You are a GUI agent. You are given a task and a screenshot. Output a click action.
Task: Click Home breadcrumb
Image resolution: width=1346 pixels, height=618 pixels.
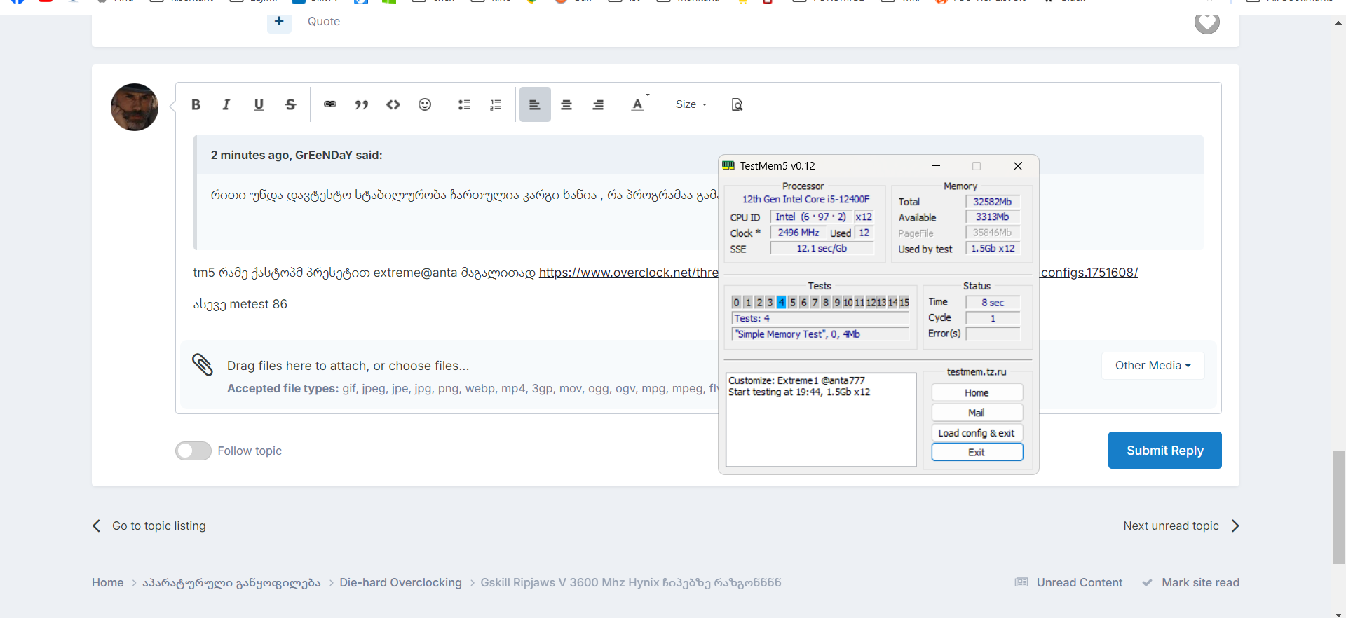click(108, 582)
